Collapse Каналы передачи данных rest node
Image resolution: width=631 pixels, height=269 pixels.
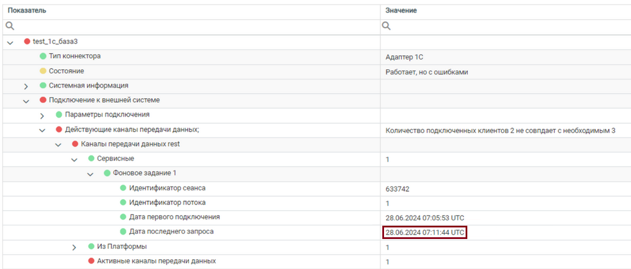coord(58,144)
